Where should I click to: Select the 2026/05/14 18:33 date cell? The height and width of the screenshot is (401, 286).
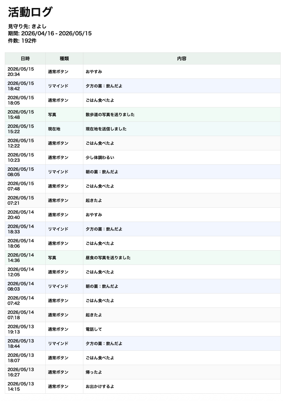(25, 229)
